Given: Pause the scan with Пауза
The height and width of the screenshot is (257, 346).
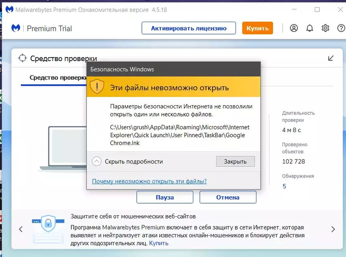Looking at the screenshot, I should click(165, 197).
